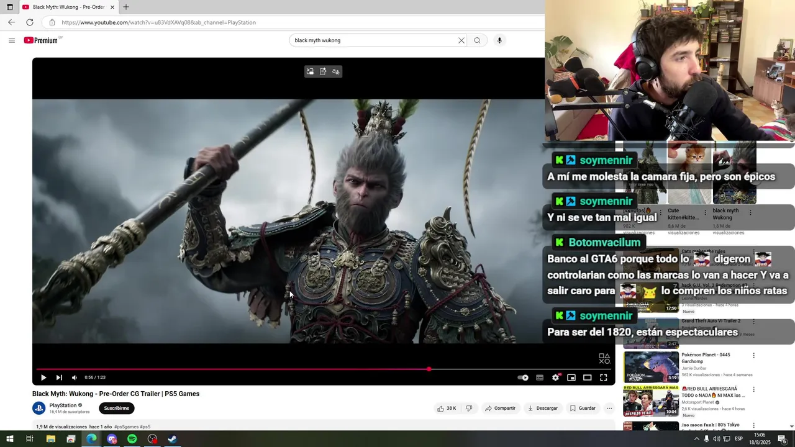Screen dimensions: 795x447
Task: Switch to miniplayer mode
Action: pos(571,377)
